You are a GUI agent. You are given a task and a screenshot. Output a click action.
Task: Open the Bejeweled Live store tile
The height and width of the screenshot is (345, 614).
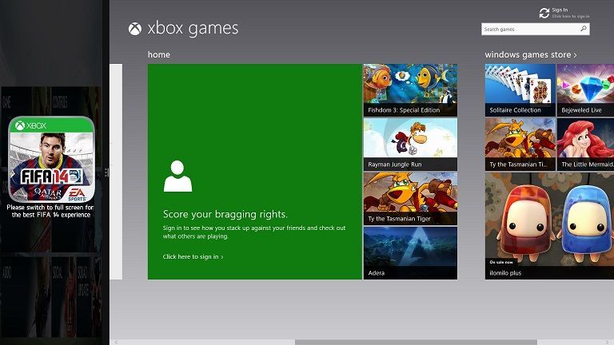coord(585,90)
